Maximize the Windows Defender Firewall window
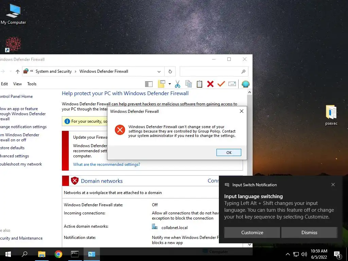348x261 pixels. [229, 59]
